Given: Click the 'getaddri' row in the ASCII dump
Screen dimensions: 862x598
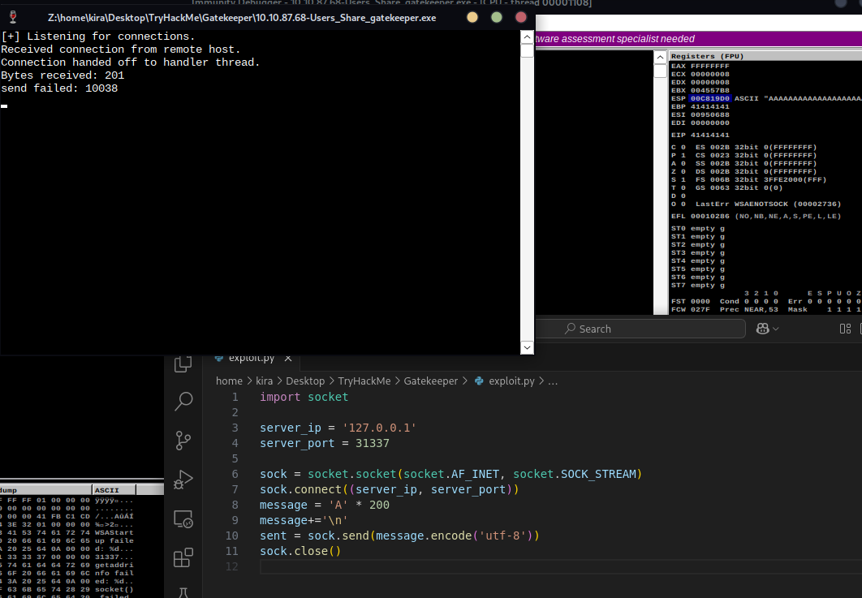Looking at the screenshot, I should click(x=114, y=565).
